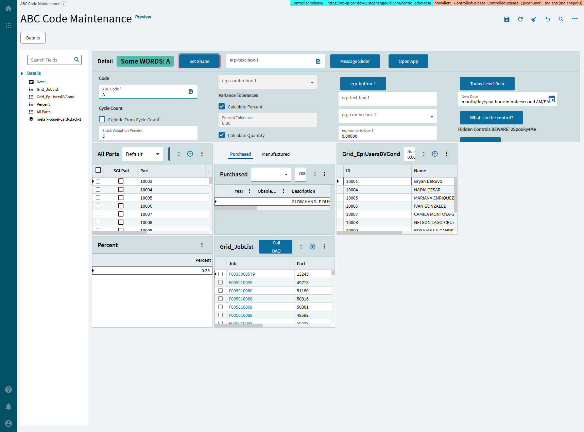The width and height of the screenshot is (584, 432).
Task: Click the Undo icon in the top toolbar
Action: 547,19
